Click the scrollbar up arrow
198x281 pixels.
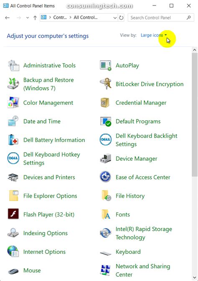(x=195, y=50)
